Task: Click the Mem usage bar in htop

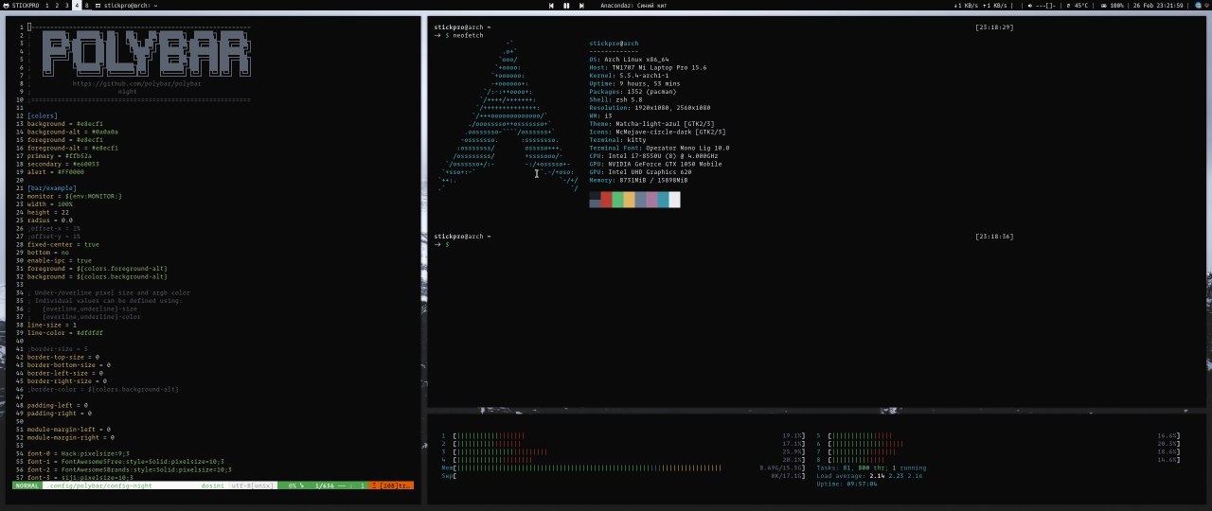Action: 623,467
